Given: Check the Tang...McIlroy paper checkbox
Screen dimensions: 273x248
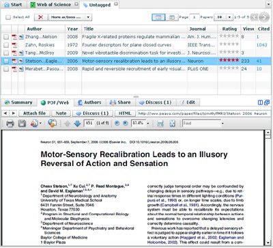Looking at the screenshot, I should pyautogui.click(x=6, y=53).
